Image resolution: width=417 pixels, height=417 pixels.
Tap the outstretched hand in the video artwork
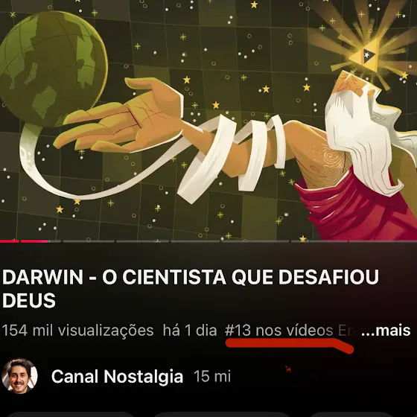pos(118,117)
